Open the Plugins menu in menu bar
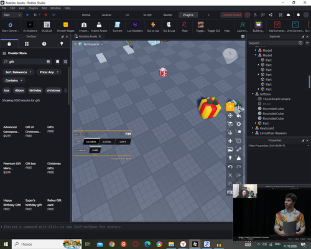Viewport: 311px width, 249px height. coord(33,8)
